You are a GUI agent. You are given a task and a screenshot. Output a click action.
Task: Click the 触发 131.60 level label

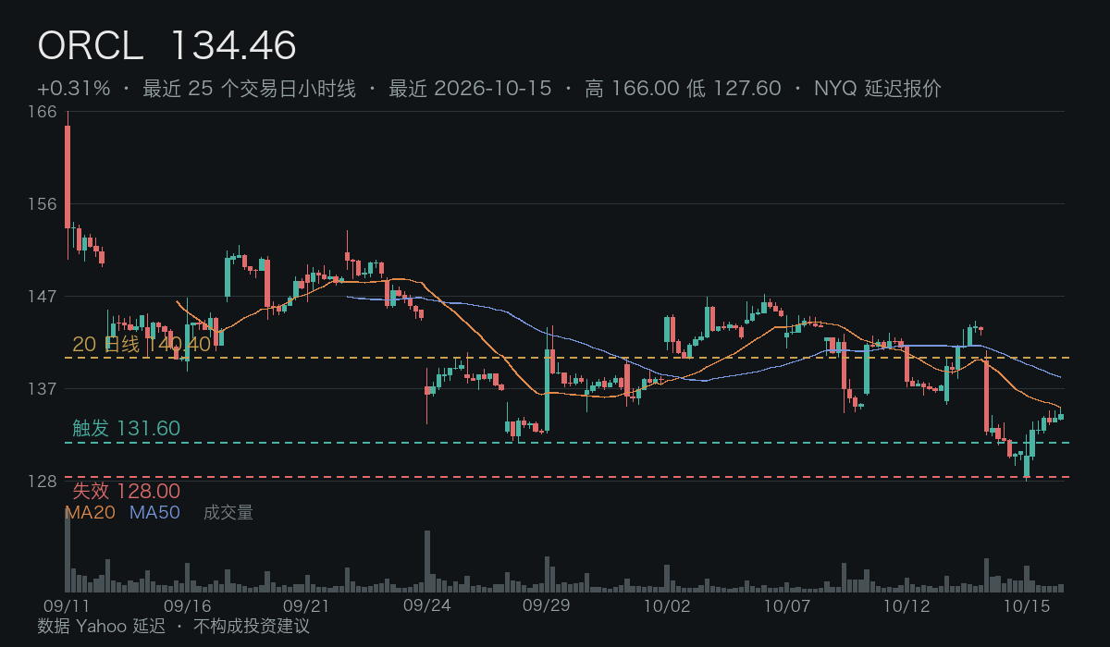[x=126, y=429]
